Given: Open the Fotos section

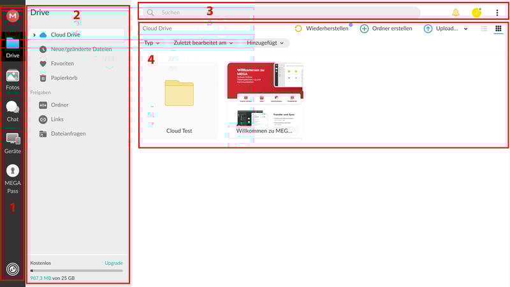Looking at the screenshot, I should (x=13, y=80).
